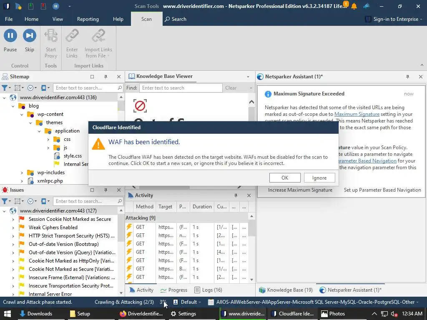Screen dimensions: 427x320
Task: Select the xmlrpc.php sitemap entry
Action: point(50,181)
